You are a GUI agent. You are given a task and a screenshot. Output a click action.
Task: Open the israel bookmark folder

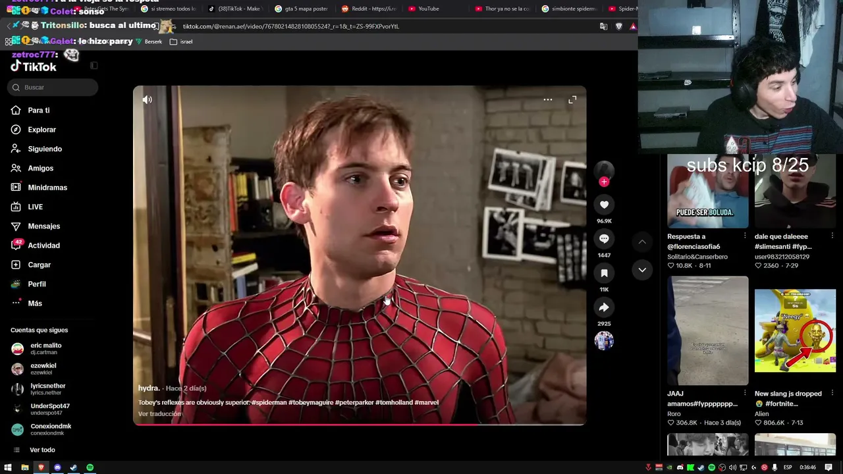(x=181, y=41)
